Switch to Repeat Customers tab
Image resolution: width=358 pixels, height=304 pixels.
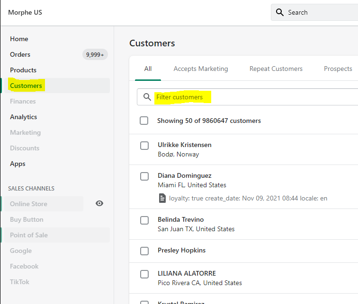click(x=276, y=69)
